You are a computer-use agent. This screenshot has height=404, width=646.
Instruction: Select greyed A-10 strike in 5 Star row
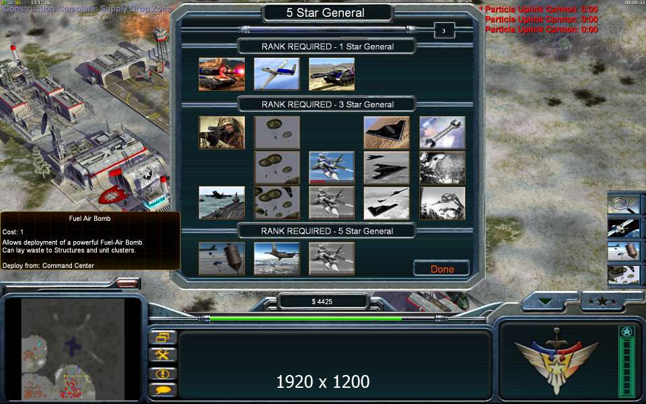click(332, 259)
